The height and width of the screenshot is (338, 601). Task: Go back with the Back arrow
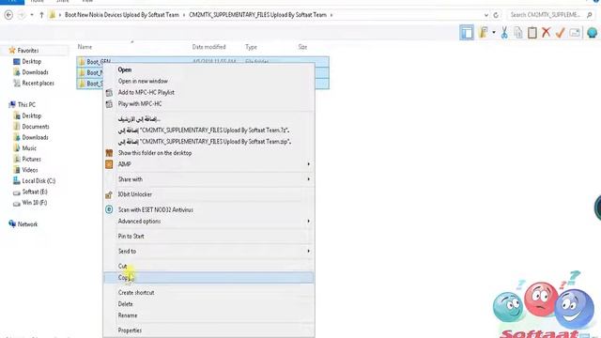(x=8, y=15)
